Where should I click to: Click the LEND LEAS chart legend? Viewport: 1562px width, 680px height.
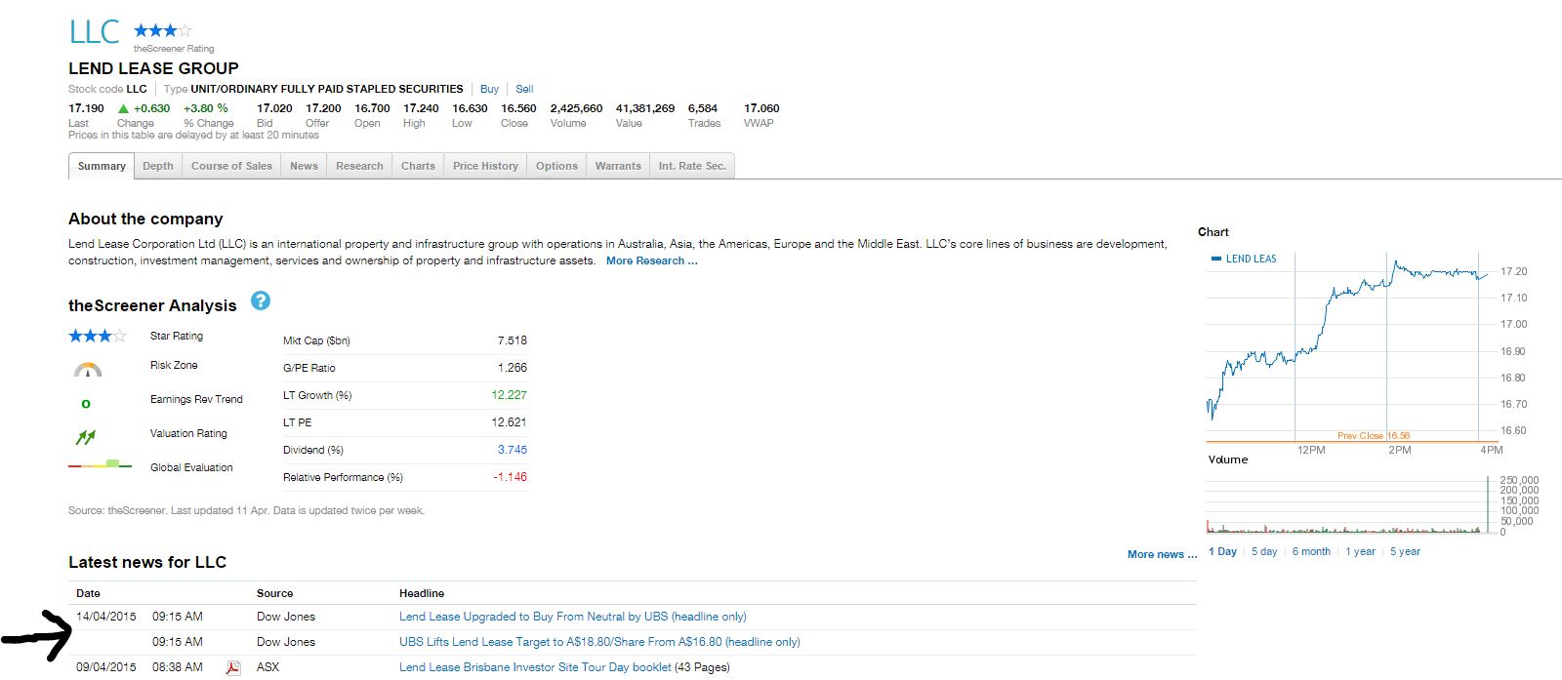coord(1244,259)
